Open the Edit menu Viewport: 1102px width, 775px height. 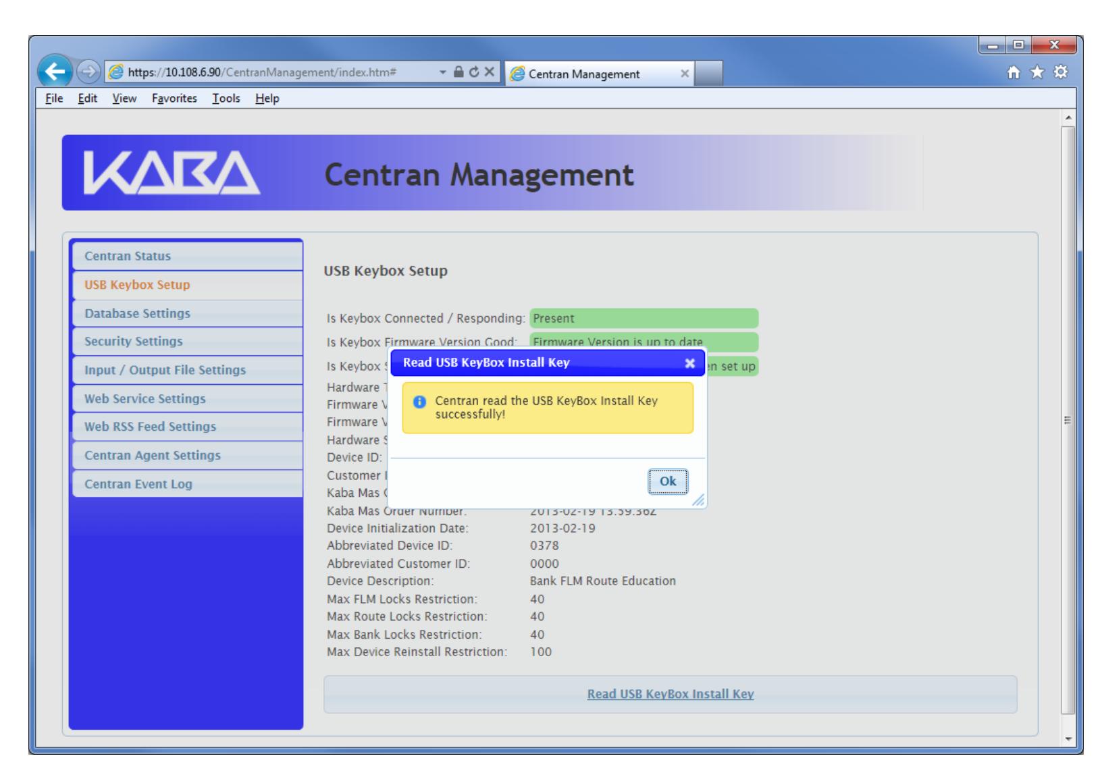(87, 99)
